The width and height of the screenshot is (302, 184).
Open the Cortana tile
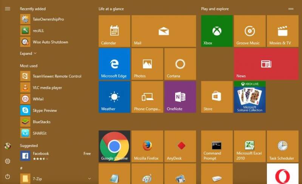pos(180,64)
